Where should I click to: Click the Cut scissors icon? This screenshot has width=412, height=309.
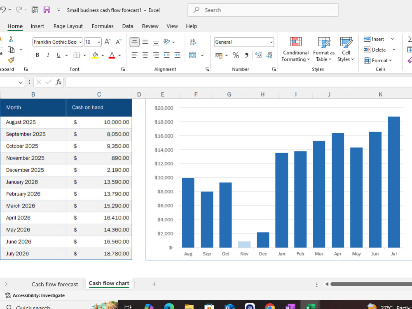(x=11, y=39)
